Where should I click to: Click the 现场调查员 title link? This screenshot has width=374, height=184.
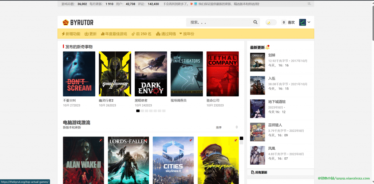coord(178,101)
